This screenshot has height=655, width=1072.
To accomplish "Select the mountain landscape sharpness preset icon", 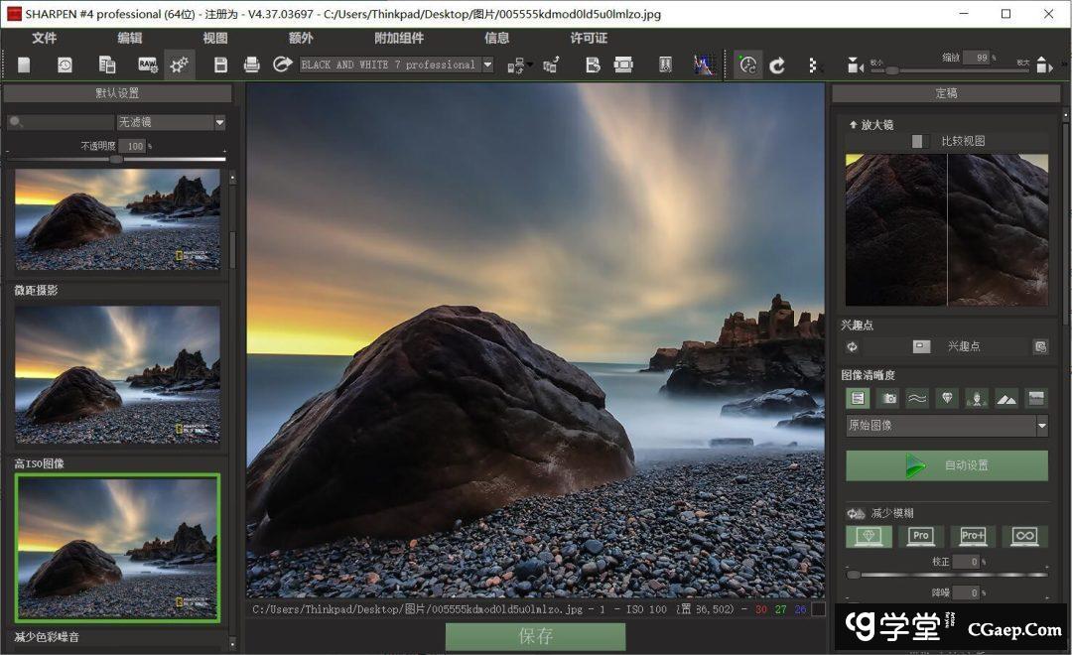I will (1006, 398).
